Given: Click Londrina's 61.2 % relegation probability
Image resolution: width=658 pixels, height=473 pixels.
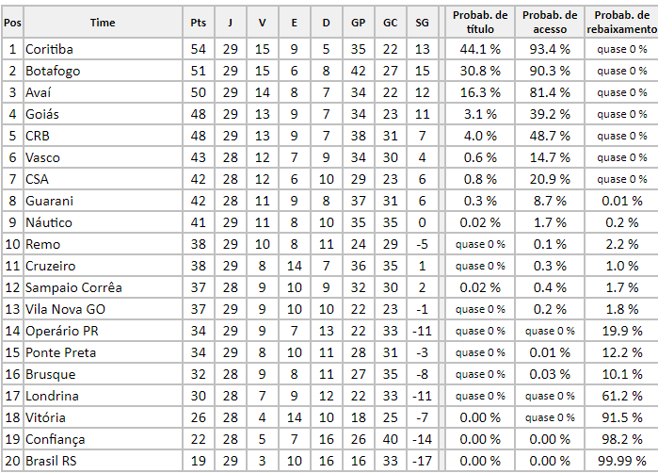Looking at the screenshot, I should [x=621, y=396].
